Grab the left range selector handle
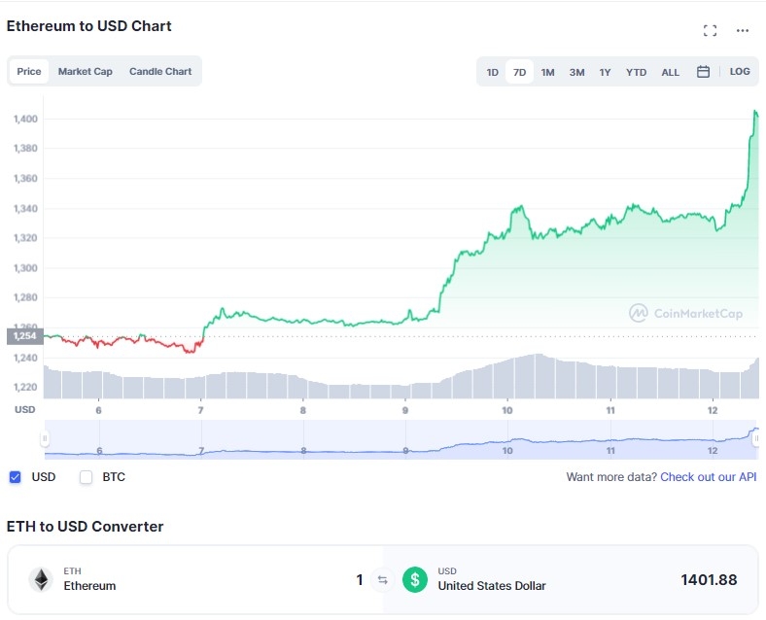 45,438
